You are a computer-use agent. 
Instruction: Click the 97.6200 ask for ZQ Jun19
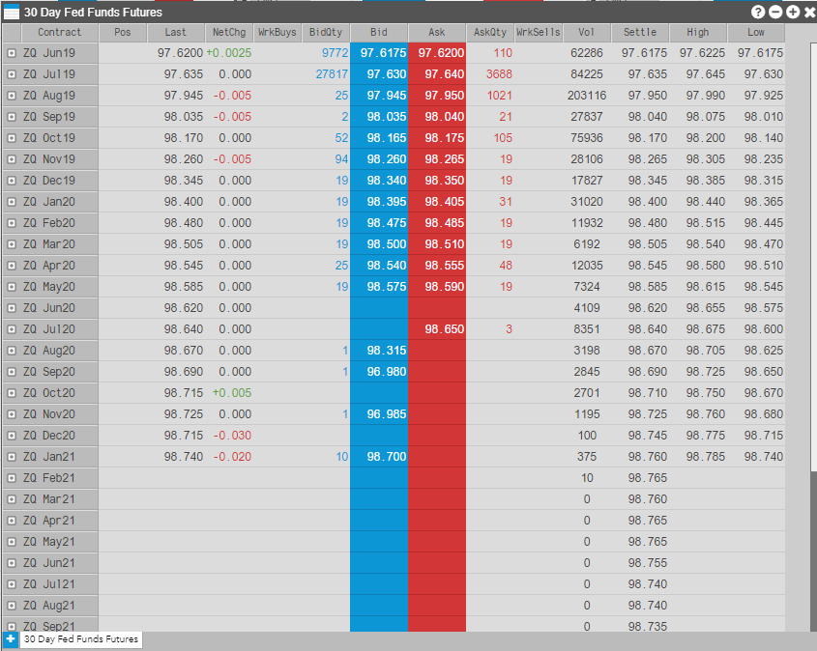[x=437, y=53]
